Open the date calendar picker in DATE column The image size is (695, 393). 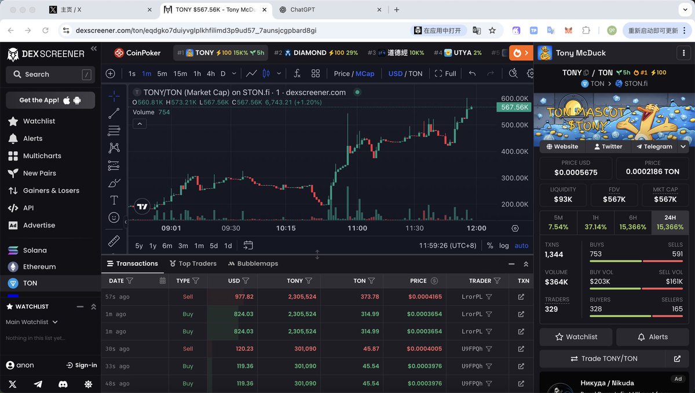coord(162,281)
